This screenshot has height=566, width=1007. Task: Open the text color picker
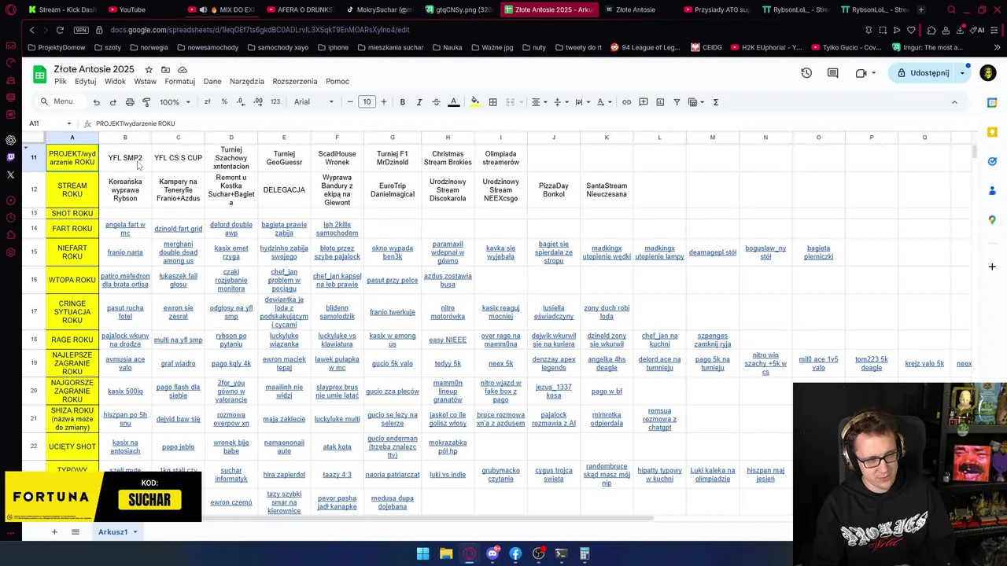click(x=454, y=102)
